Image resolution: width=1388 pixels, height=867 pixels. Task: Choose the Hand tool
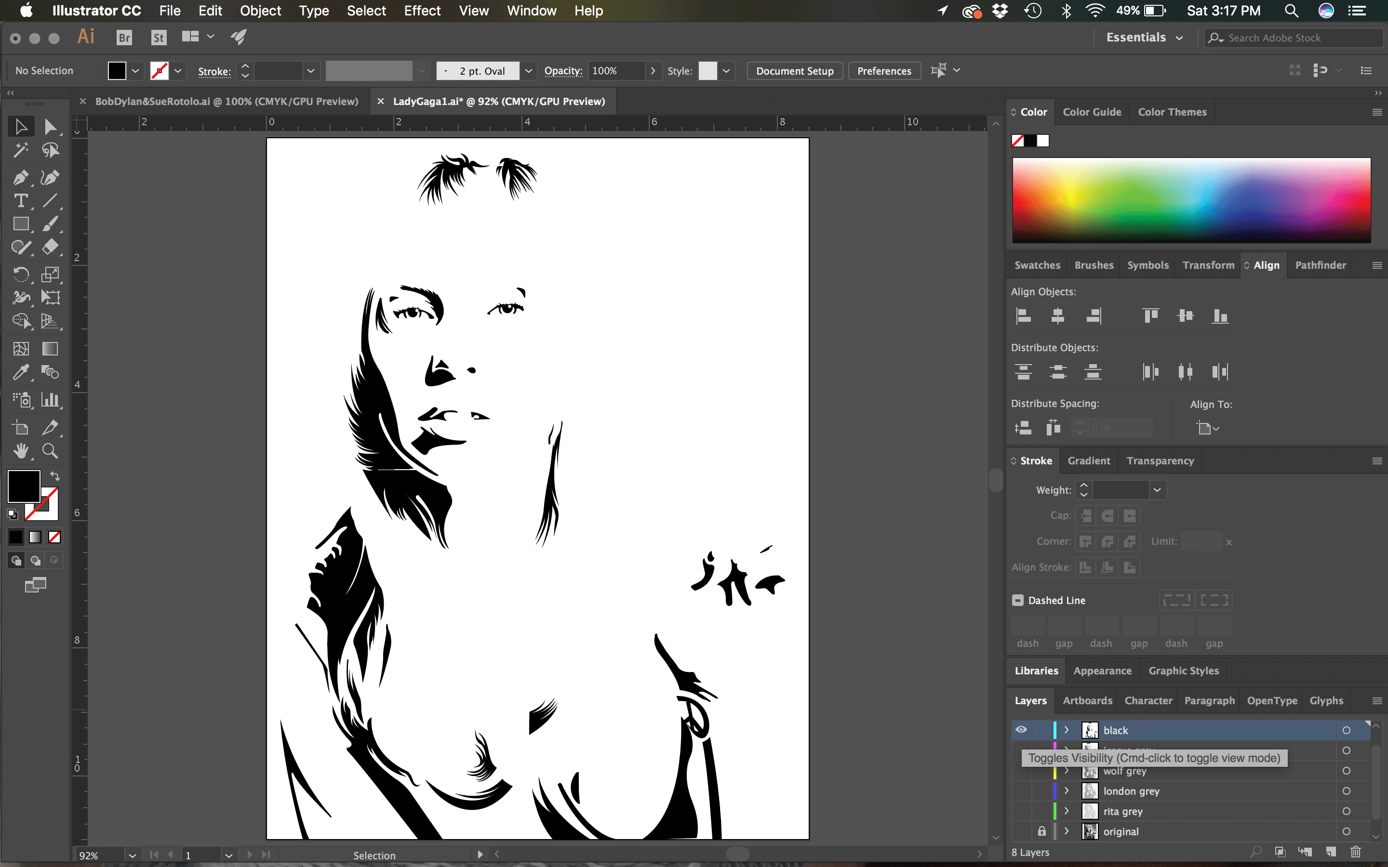click(21, 451)
